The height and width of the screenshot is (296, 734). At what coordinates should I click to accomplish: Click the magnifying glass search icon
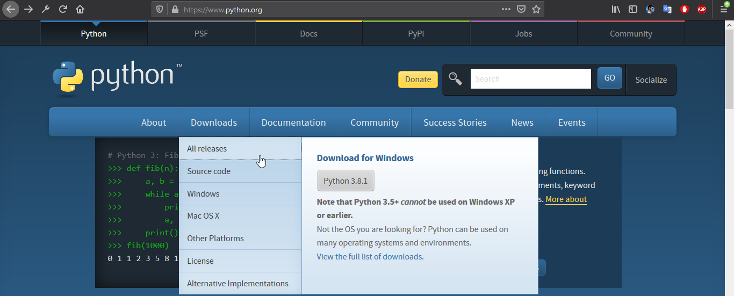[x=456, y=79]
